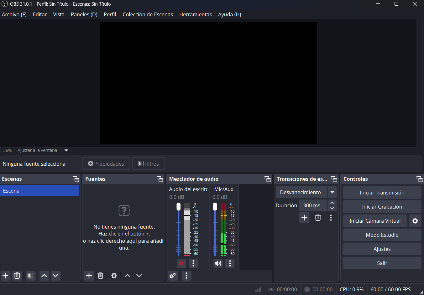Open the Colección de Escenas menu
Viewport: 424px width, 295px height.
click(x=148, y=14)
